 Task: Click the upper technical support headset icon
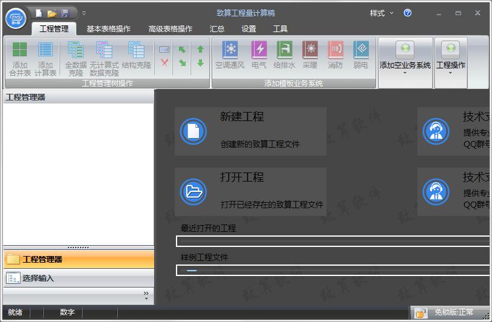(436, 131)
